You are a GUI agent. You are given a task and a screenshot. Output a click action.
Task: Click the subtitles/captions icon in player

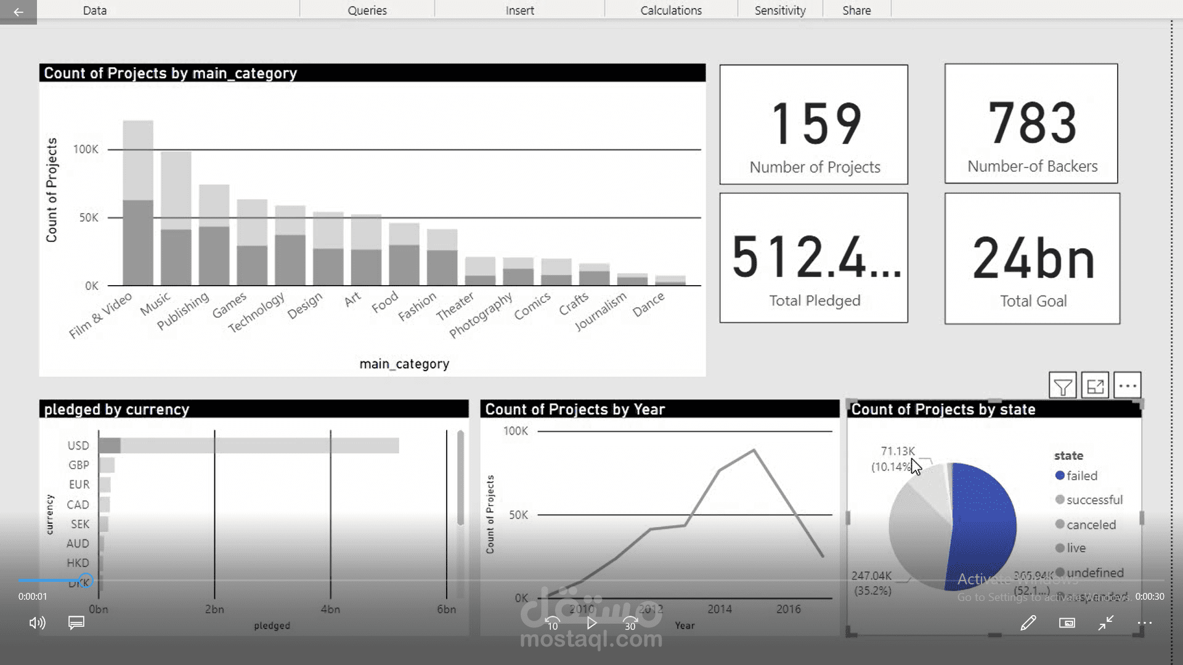[76, 622]
